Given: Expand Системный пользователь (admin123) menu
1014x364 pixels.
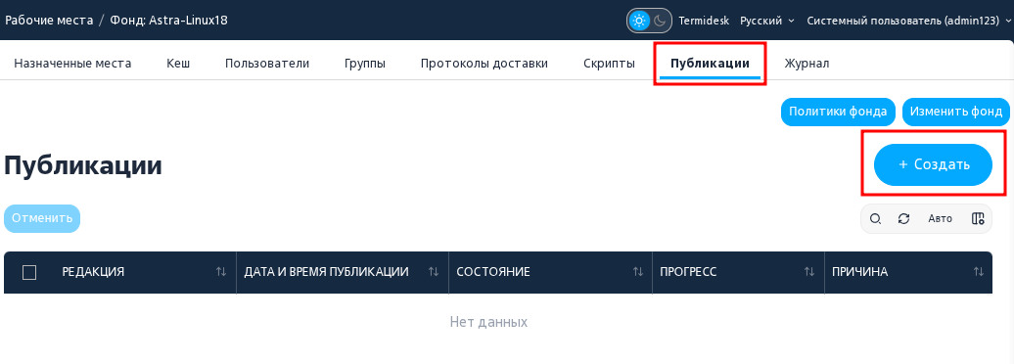Looking at the screenshot, I should tap(909, 21).
